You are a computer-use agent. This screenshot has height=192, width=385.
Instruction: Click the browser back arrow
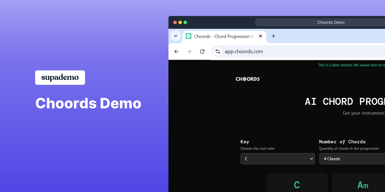pos(176,52)
